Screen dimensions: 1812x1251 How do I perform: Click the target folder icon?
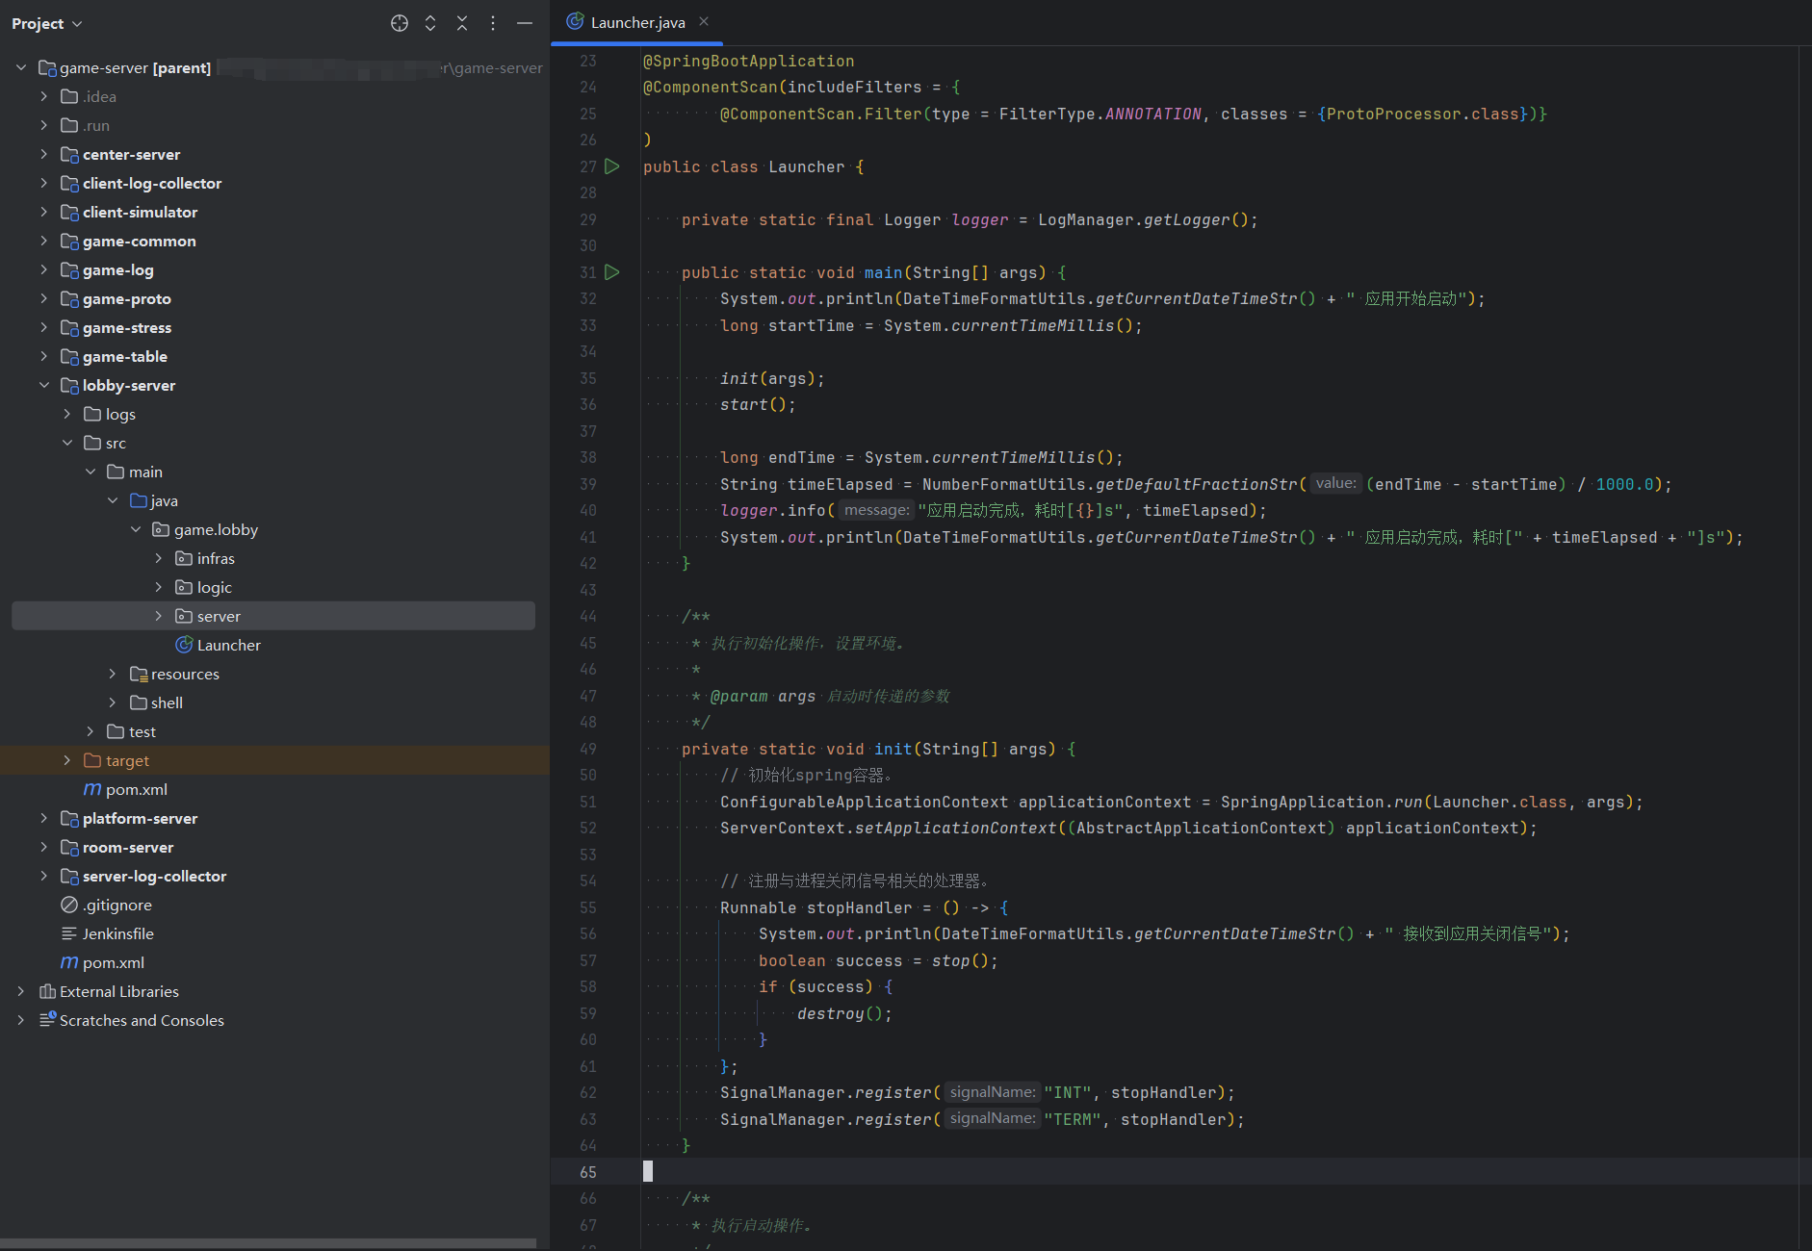coord(92,760)
